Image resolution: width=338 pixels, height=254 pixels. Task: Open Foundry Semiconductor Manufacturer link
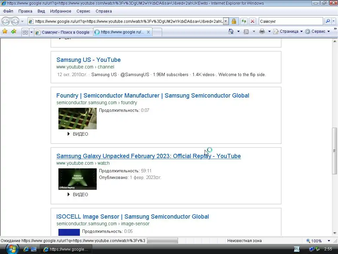pos(152,96)
